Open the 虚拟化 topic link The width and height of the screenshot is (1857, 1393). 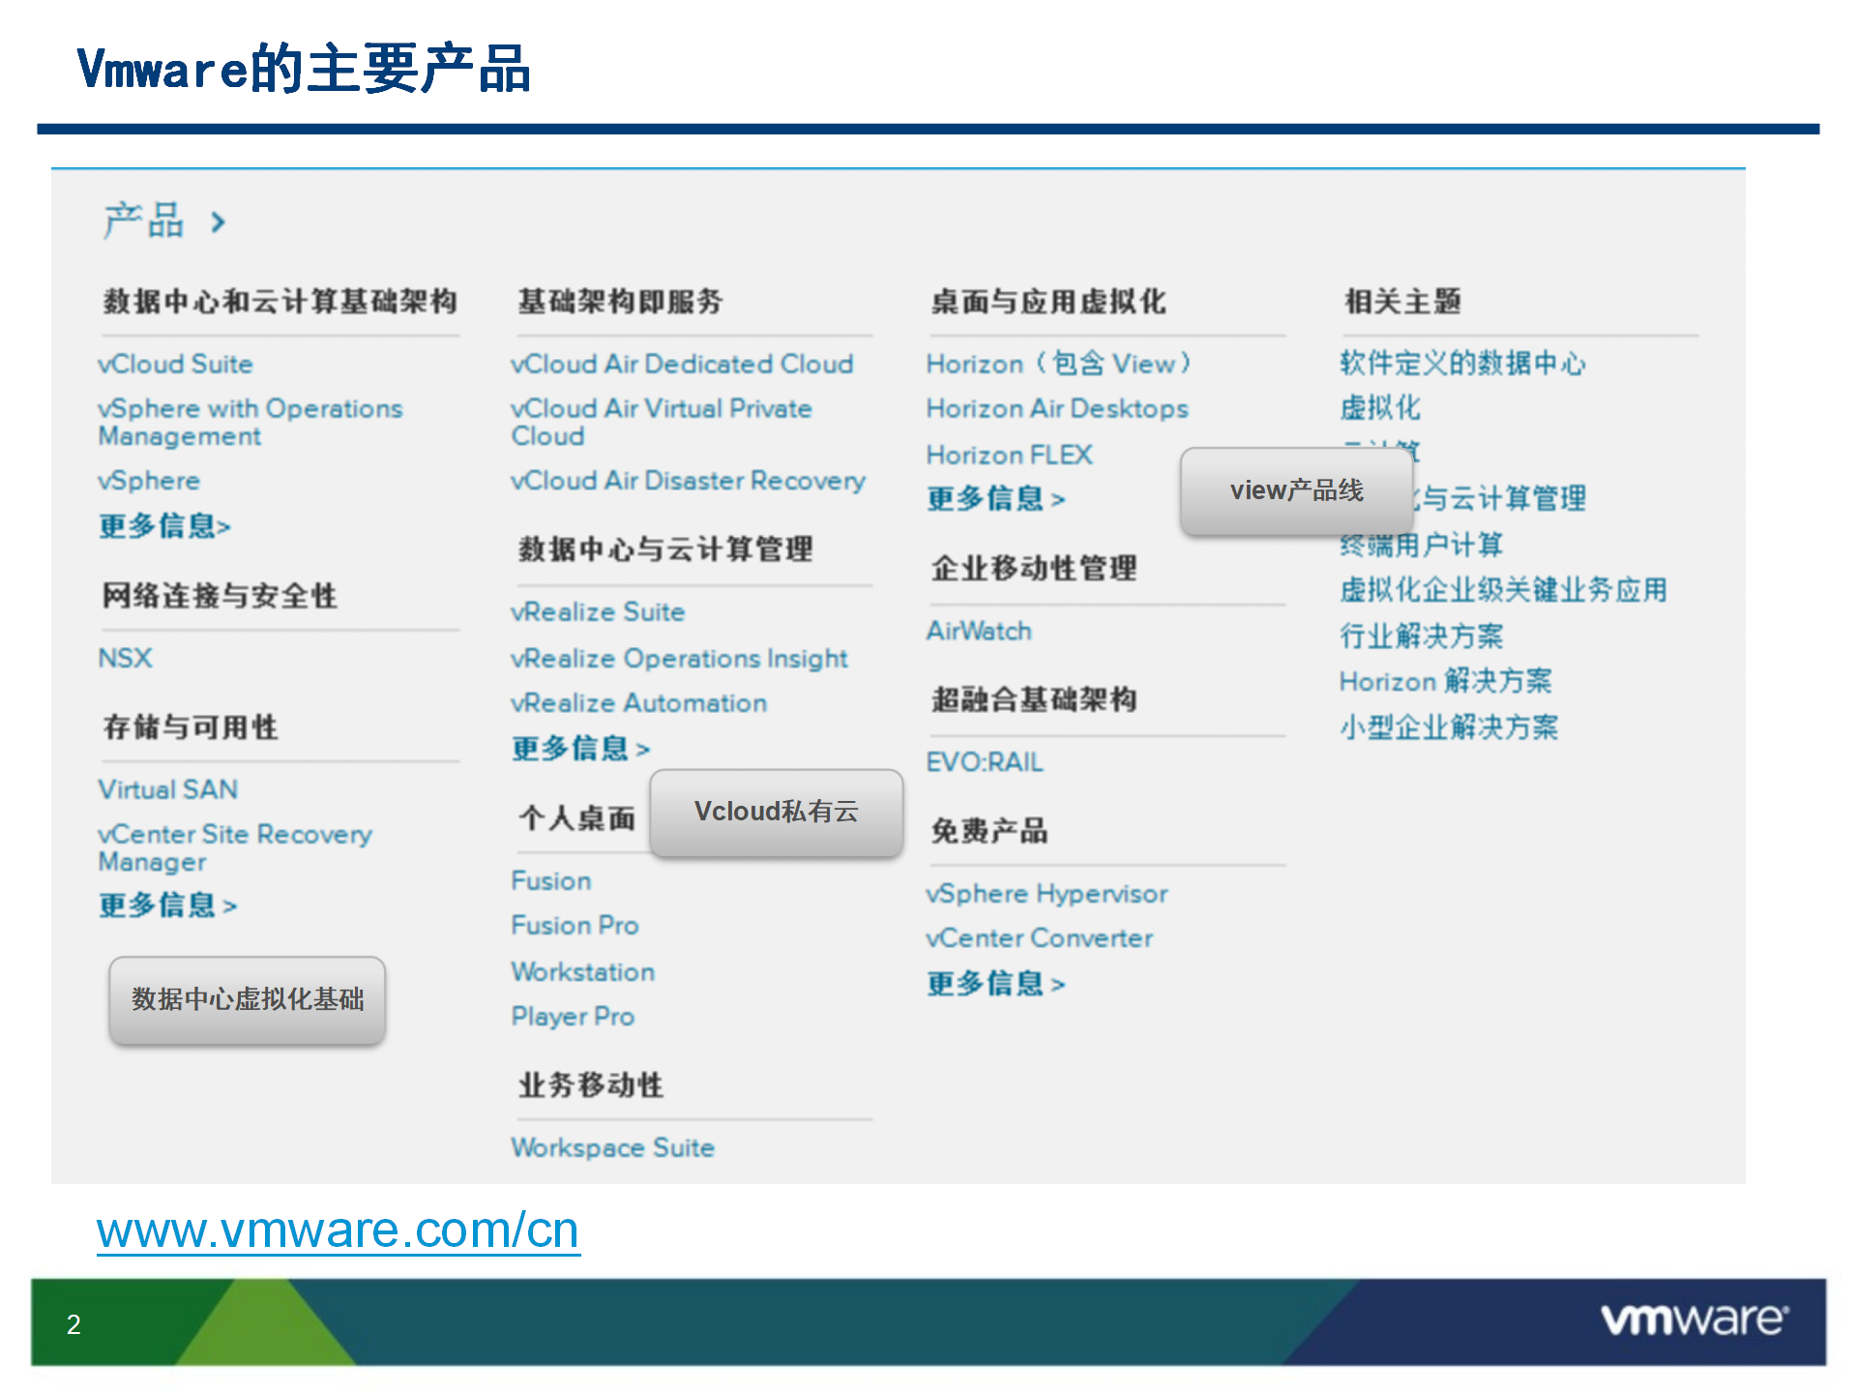[x=1380, y=408]
